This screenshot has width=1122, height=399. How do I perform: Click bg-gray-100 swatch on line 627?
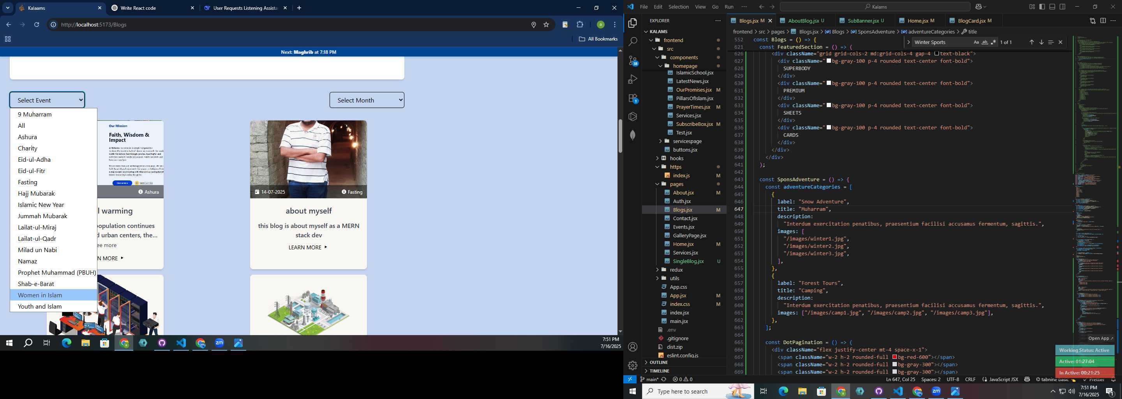click(829, 61)
